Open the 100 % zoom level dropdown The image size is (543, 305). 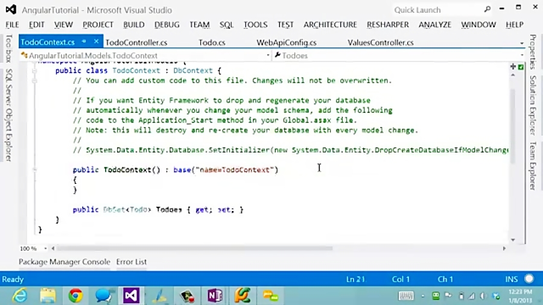[45, 248]
